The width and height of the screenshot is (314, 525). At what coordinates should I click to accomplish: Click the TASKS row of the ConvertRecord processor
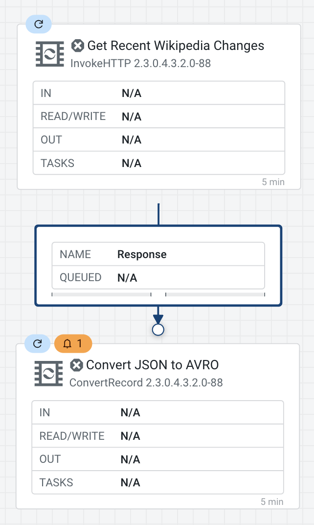(x=157, y=482)
